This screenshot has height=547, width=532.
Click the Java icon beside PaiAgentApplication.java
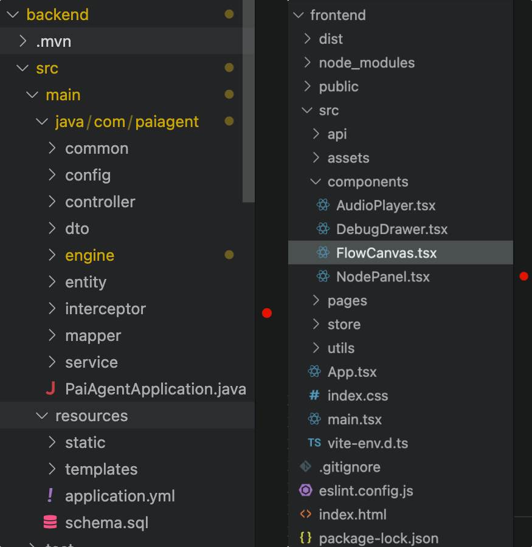51,389
